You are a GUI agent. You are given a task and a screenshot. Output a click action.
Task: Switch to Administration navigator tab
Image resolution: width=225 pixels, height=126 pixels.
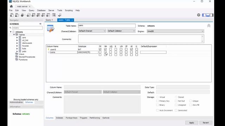tap(17, 102)
